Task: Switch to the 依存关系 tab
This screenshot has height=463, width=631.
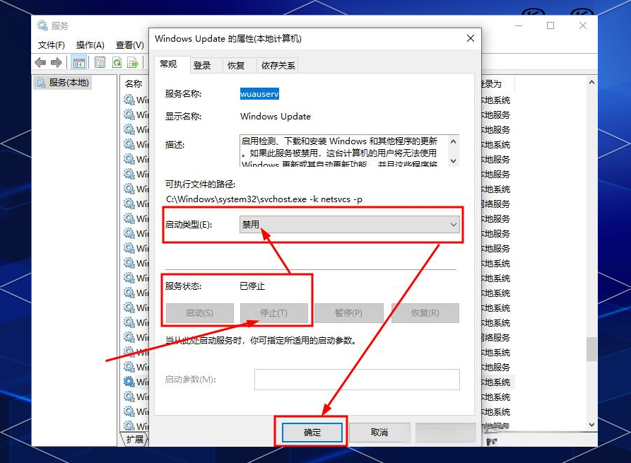Action: pyautogui.click(x=278, y=65)
